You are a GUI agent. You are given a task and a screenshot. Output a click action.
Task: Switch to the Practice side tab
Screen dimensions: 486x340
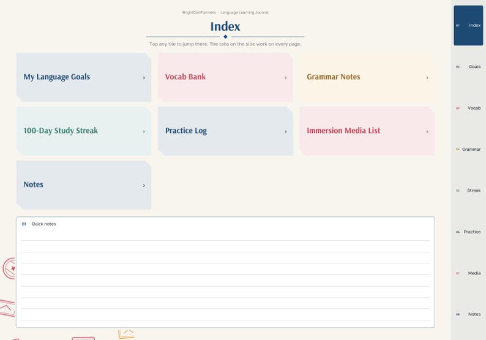click(x=468, y=232)
